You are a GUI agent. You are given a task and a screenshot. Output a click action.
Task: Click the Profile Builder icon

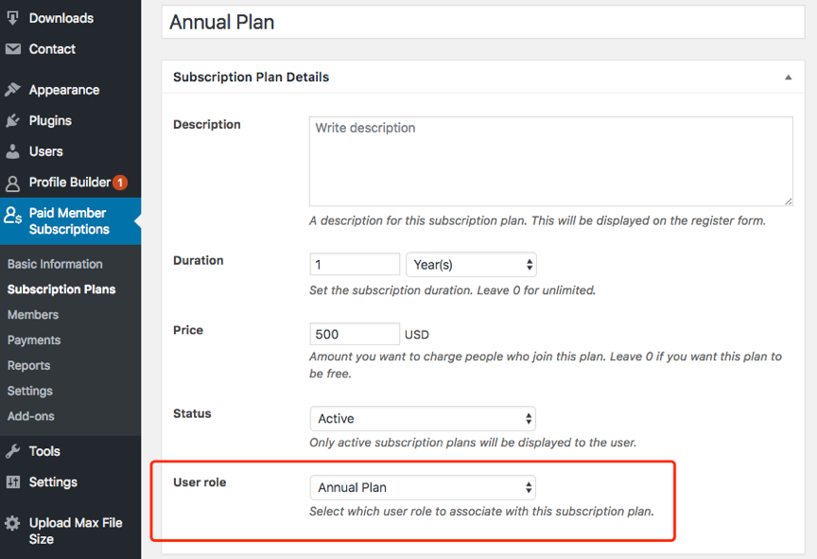coord(12,183)
